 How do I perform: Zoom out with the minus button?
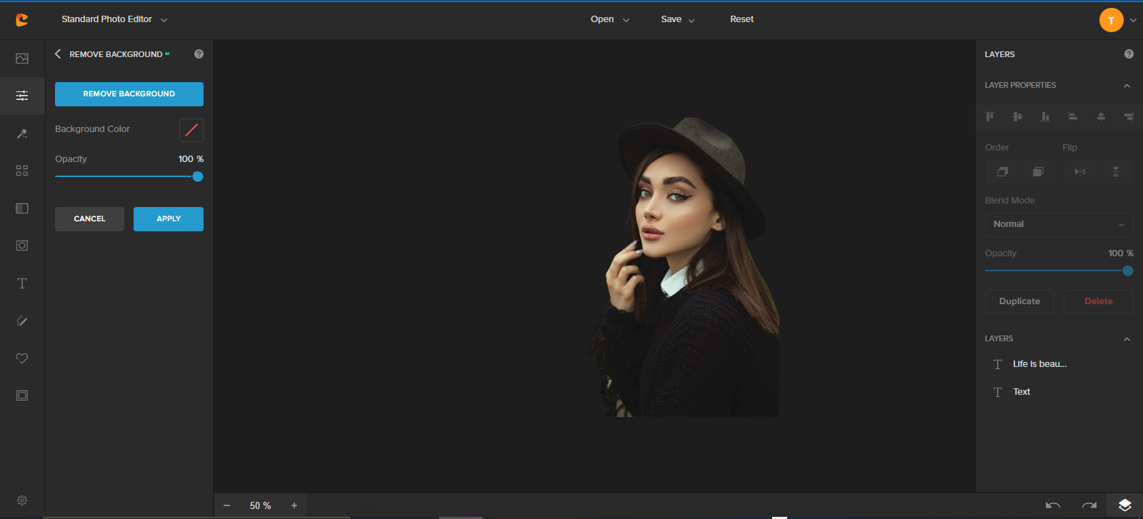coord(226,505)
